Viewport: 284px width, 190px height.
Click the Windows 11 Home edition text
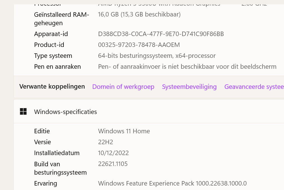[124, 131]
